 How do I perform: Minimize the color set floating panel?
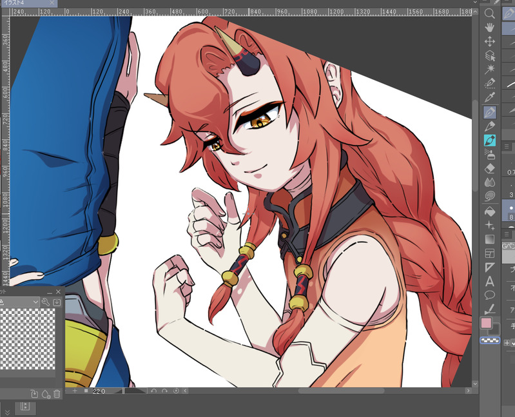point(50,292)
